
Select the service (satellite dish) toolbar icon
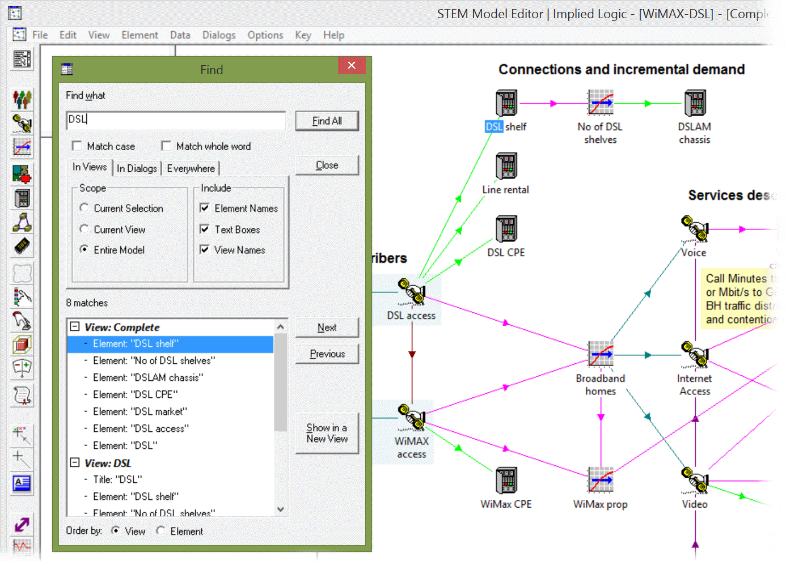(x=22, y=124)
